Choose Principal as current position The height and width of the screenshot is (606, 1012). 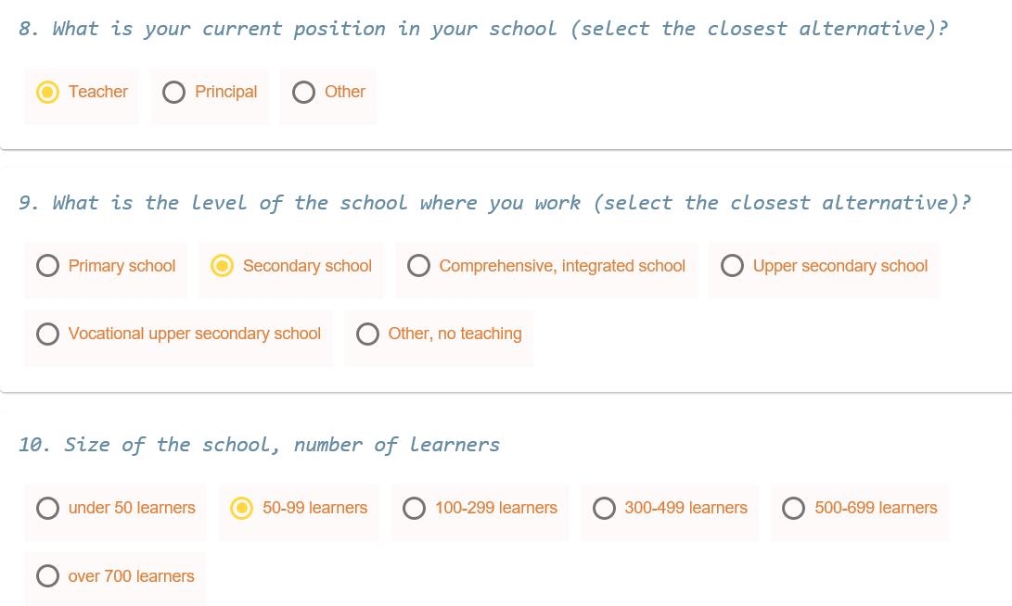click(x=173, y=92)
